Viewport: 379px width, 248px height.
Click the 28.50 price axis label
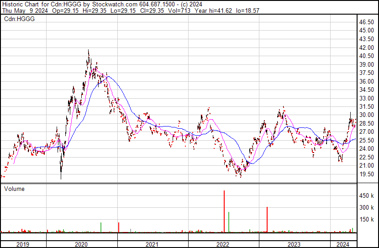366,123
